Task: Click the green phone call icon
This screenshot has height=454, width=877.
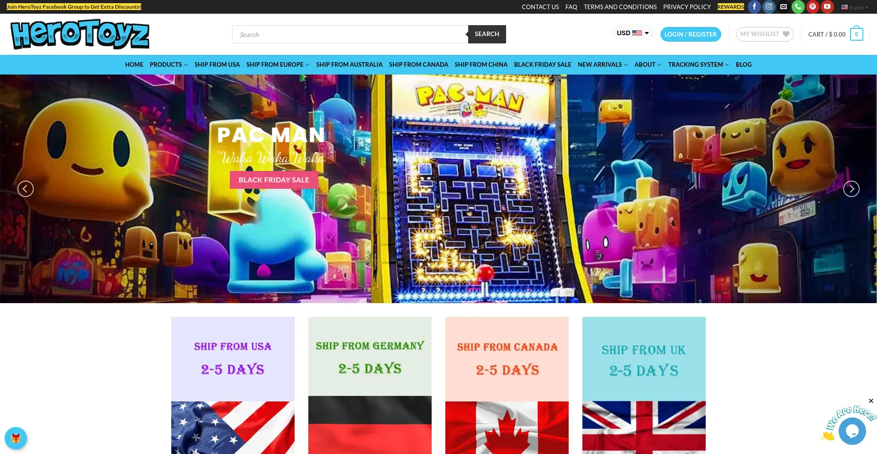Action: click(x=798, y=7)
